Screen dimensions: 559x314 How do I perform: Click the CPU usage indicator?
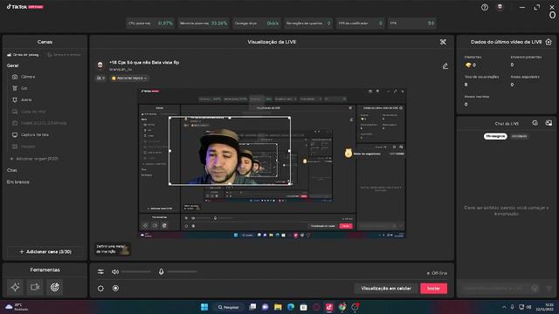tap(150, 24)
